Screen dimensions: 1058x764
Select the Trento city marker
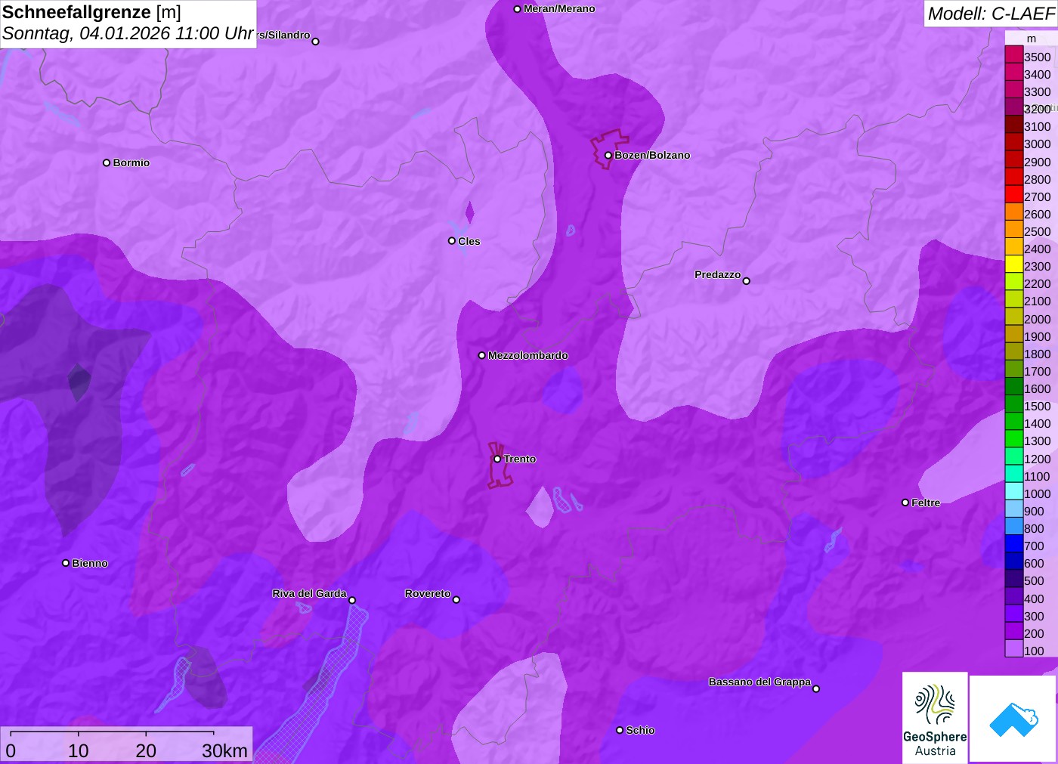pyautogui.click(x=497, y=459)
